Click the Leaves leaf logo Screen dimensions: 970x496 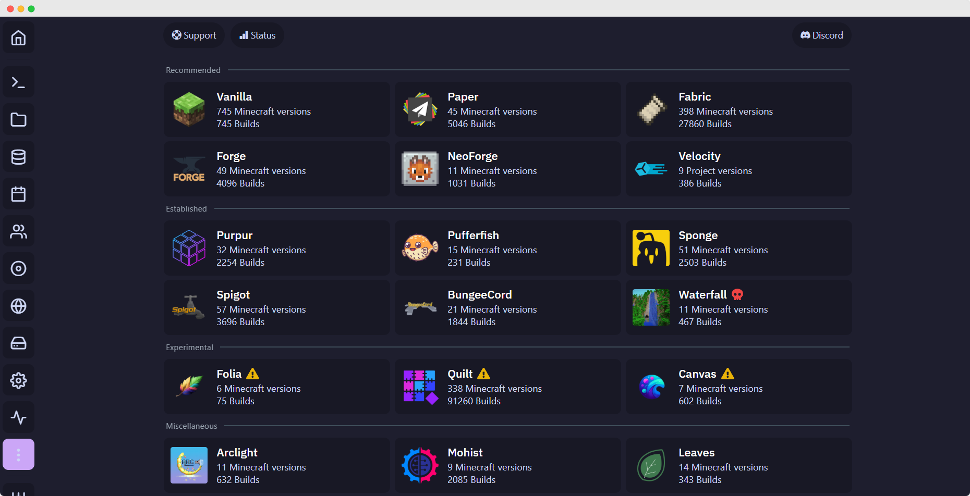[x=651, y=465]
